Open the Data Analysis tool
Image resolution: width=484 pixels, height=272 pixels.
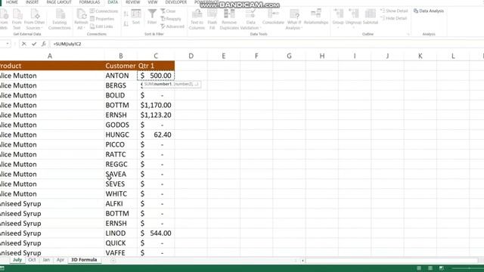tap(429, 11)
